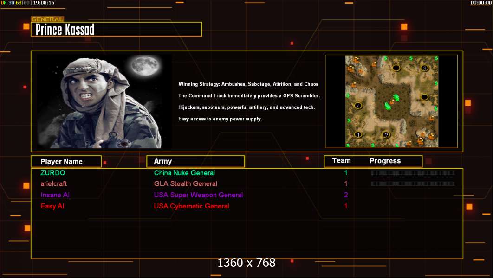The width and height of the screenshot is (493, 278).
Task: Click start position 3 on the minimap
Action: click(x=425, y=68)
